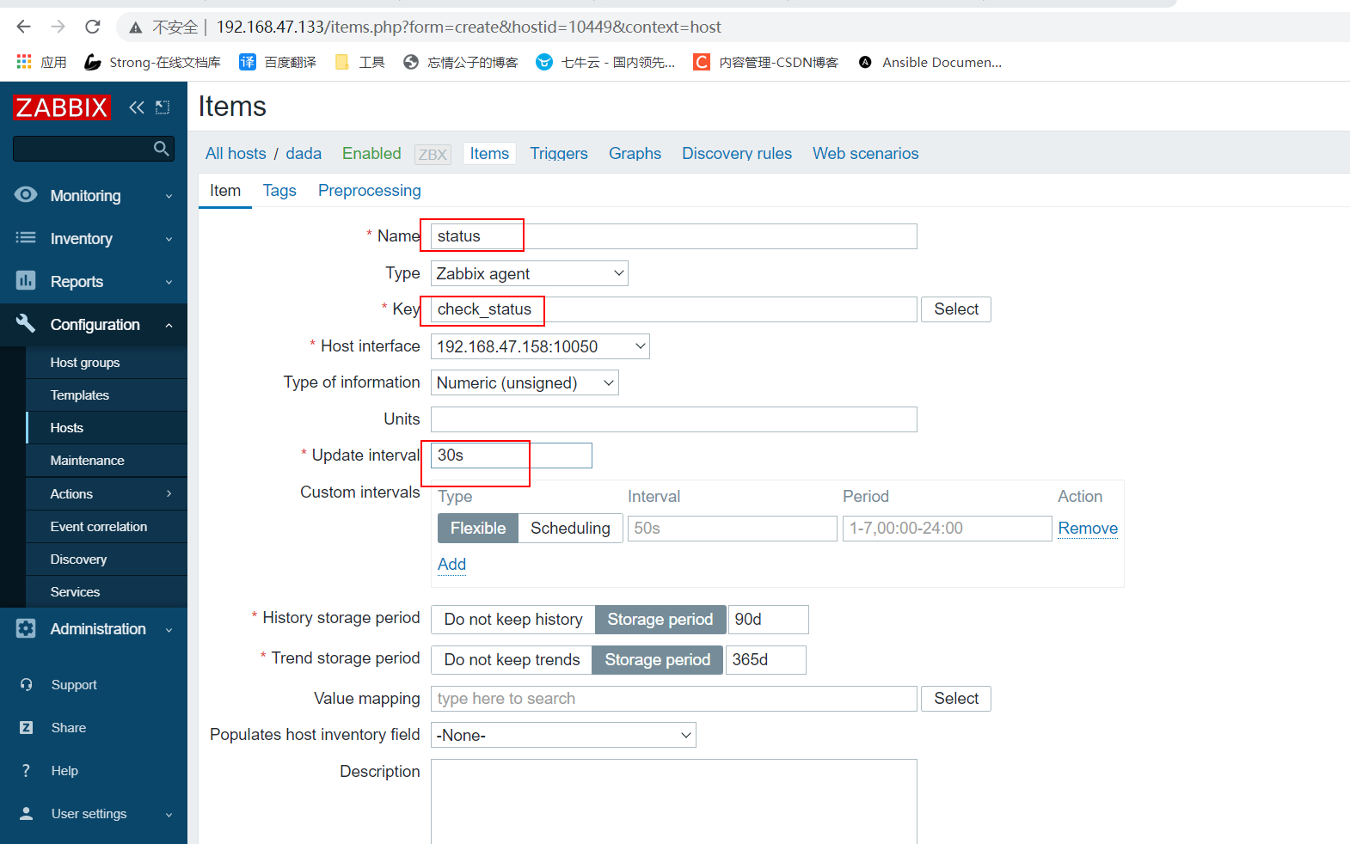Switch to the Preprocessing tab
Viewport: 1350px width, 844px height.
click(x=370, y=190)
